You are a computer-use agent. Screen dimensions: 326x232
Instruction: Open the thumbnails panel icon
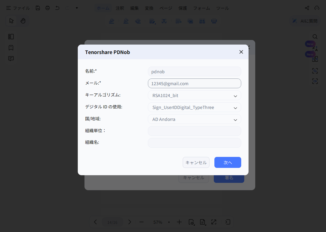tap(11, 37)
